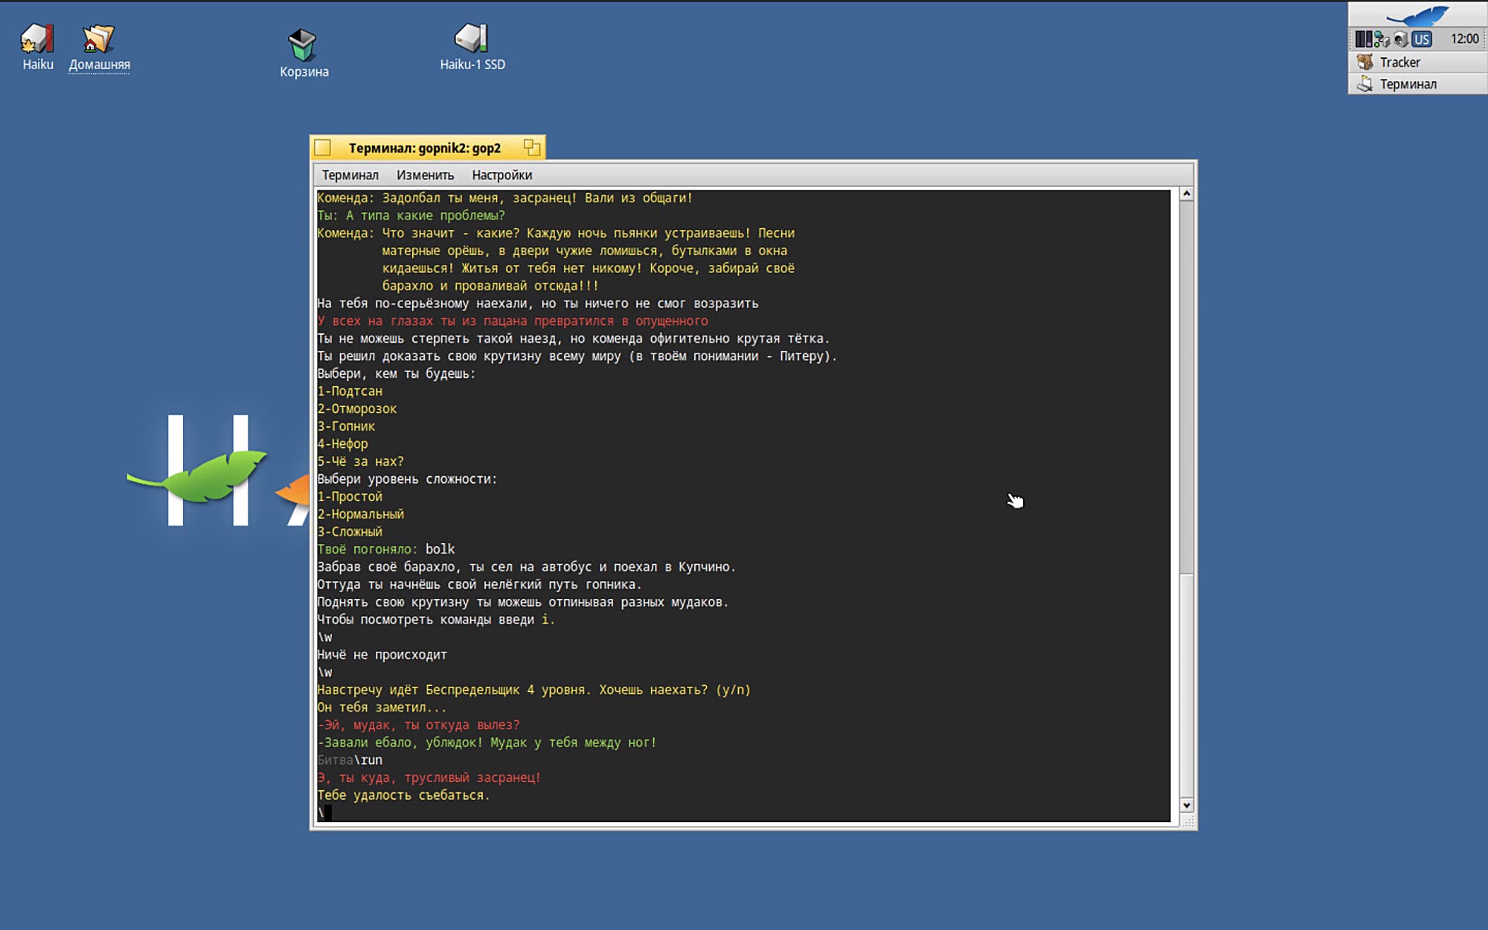This screenshot has height=930, width=1488.
Task: Click the text "2-Нормальный"
Action: [x=361, y=514]
